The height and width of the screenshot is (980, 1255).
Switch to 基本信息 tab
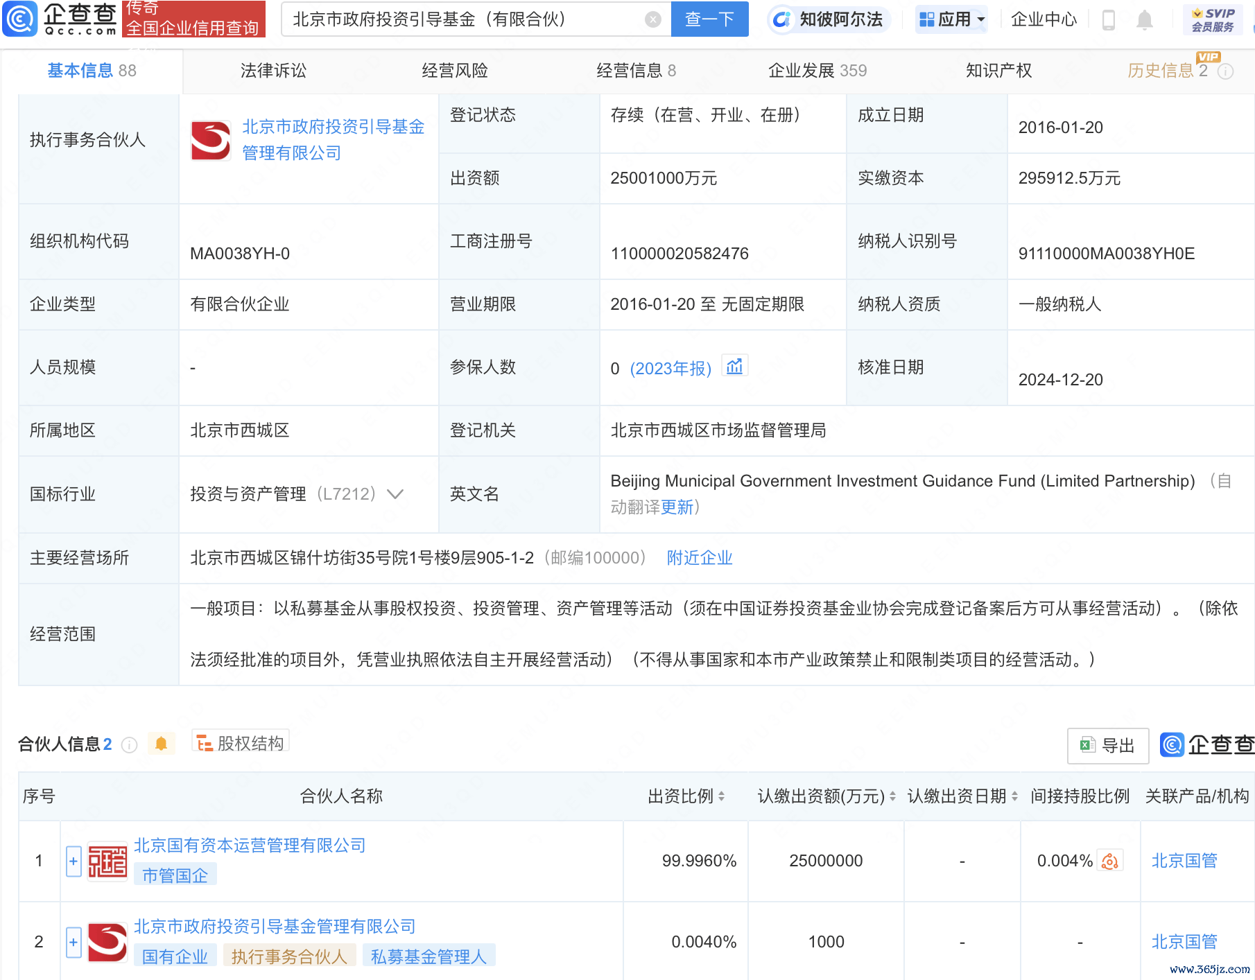coord(92,71)
